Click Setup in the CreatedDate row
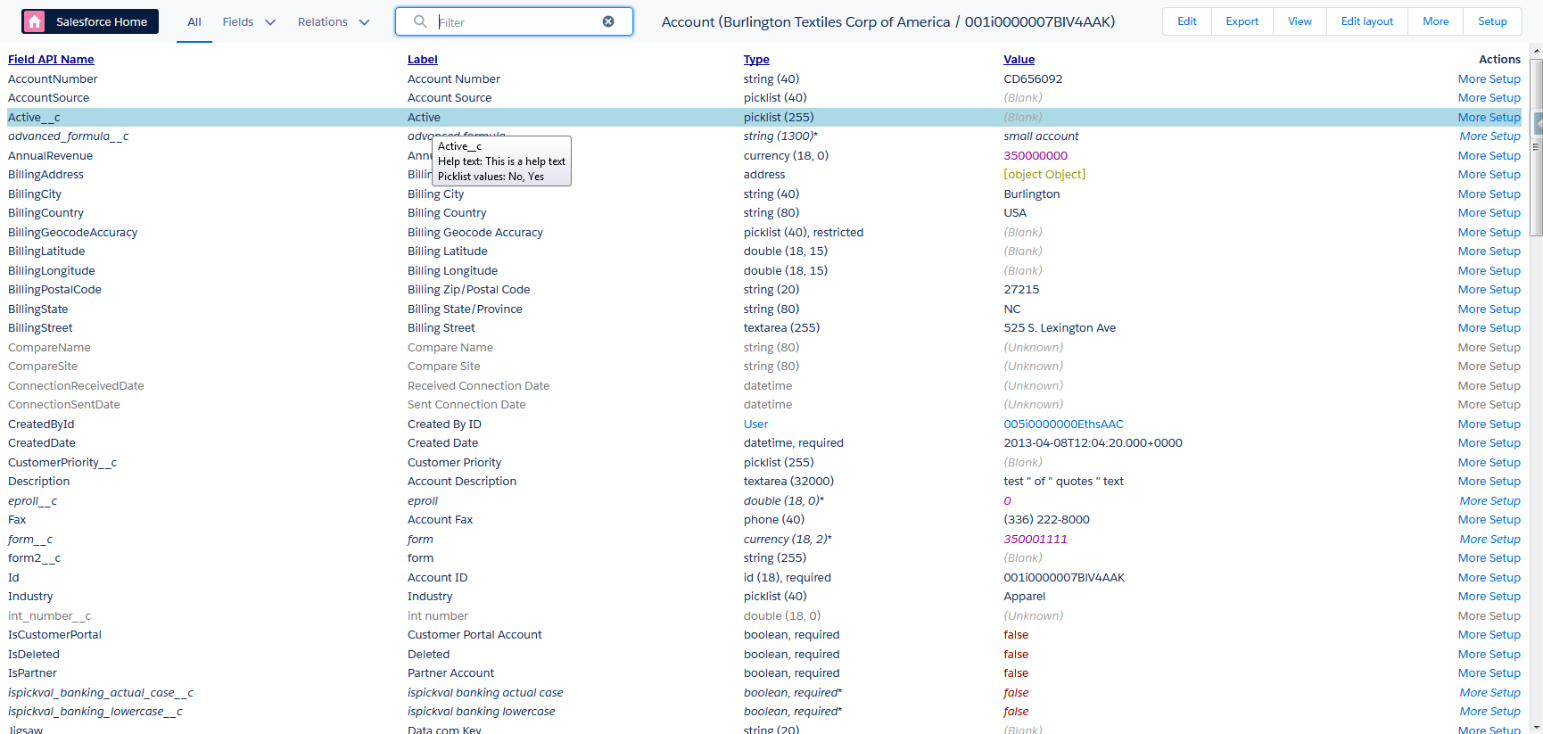 click(x=1505, y=443)
